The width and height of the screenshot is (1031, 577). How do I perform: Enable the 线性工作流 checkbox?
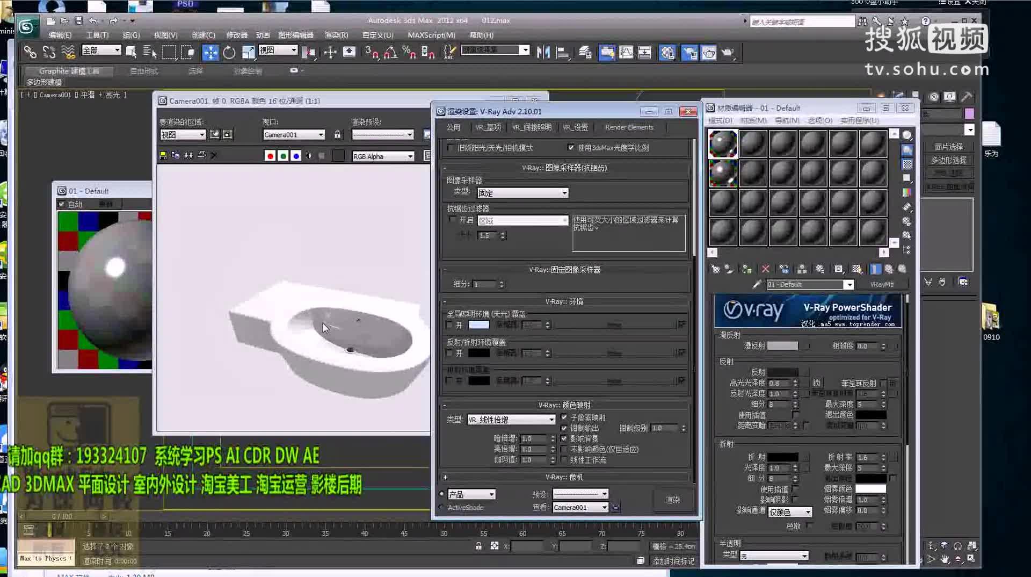click(565, 460)
